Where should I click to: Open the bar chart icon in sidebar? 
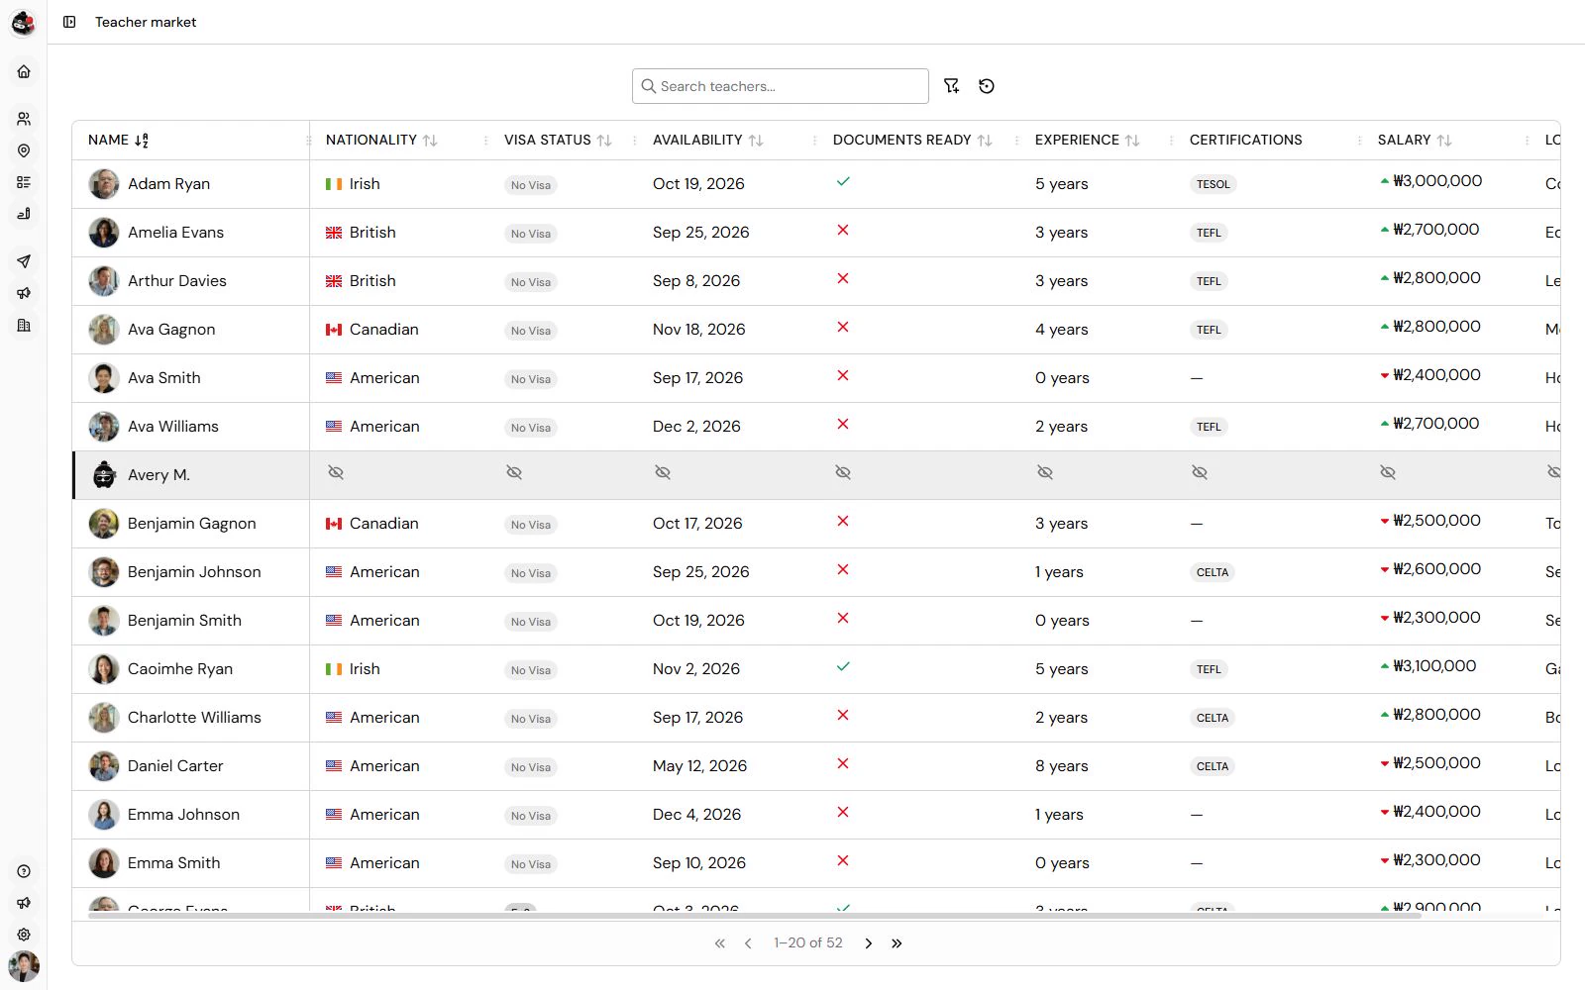coord(24,214)
